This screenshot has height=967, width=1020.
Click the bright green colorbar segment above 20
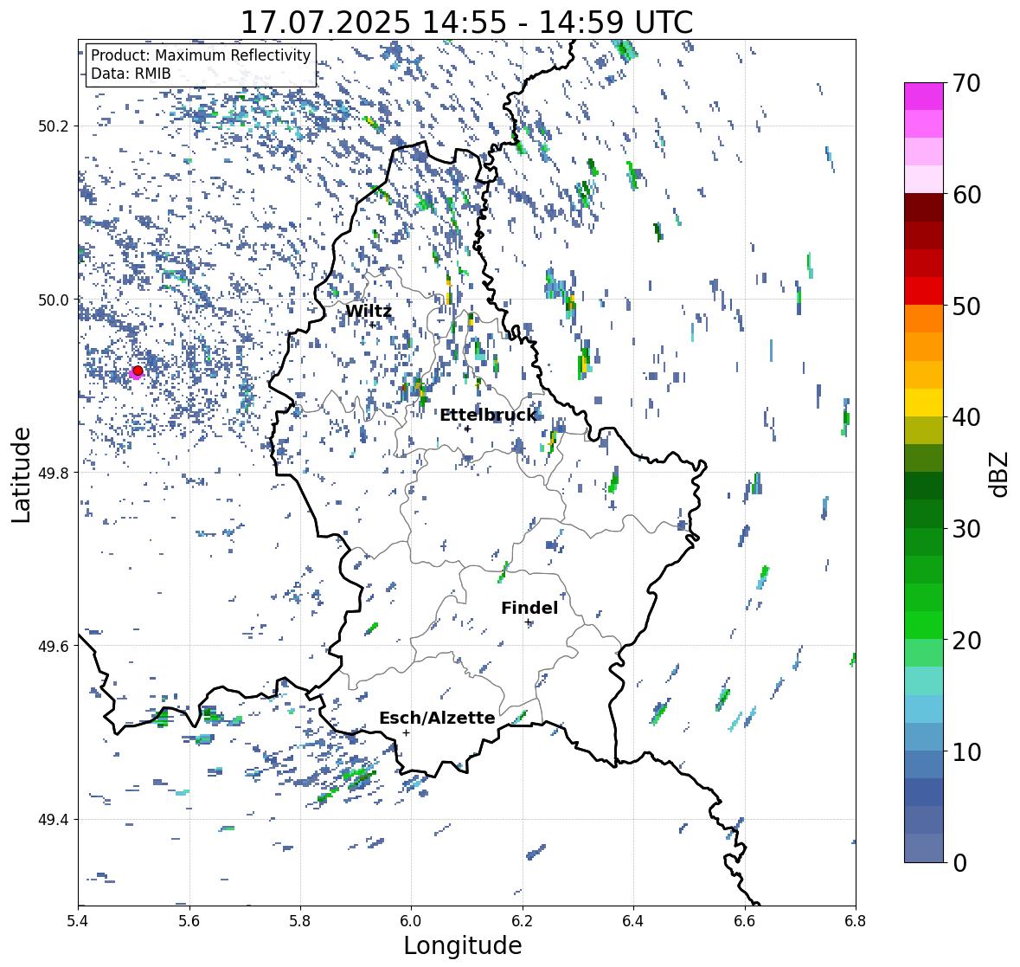(924, 625)
